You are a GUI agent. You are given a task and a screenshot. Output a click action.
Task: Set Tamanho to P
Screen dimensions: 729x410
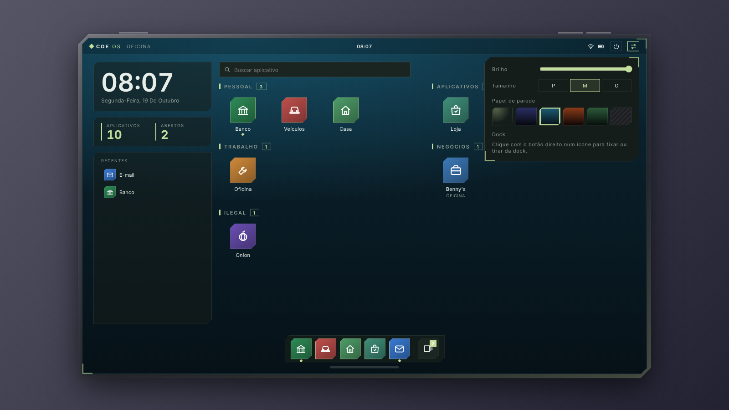(x=554, y=86)
